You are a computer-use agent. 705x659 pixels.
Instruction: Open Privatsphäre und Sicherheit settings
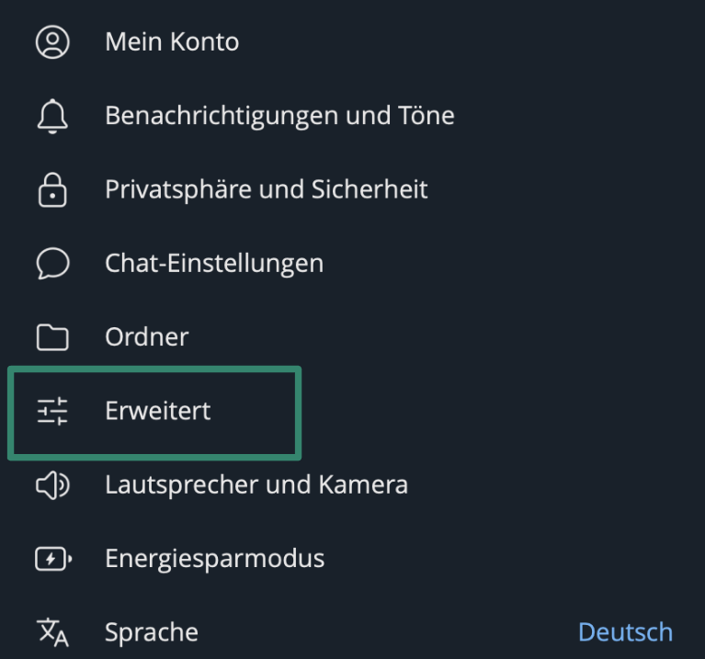[267, 189]
